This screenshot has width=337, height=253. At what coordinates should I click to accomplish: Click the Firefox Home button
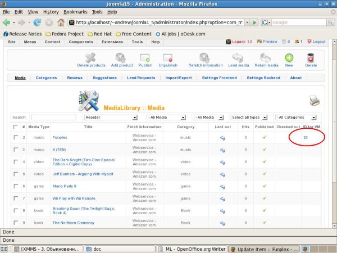pos(61,22)
